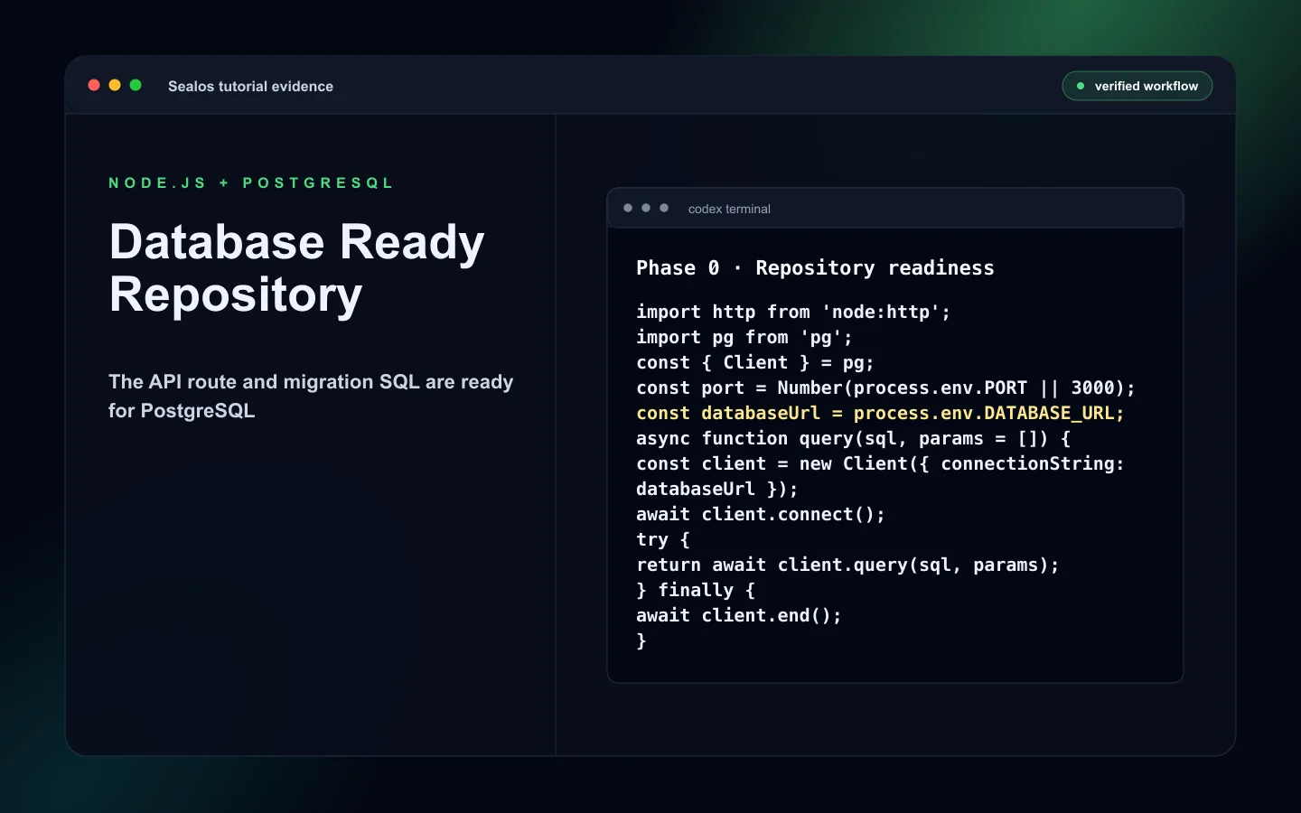Click the 'await client.end();' line

pos(739,615)
